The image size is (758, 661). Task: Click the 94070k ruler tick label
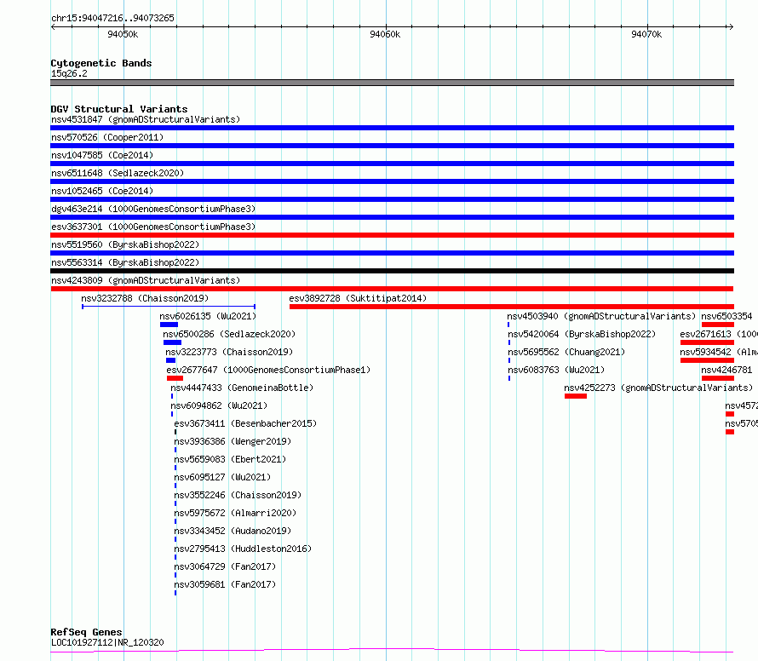646,34
